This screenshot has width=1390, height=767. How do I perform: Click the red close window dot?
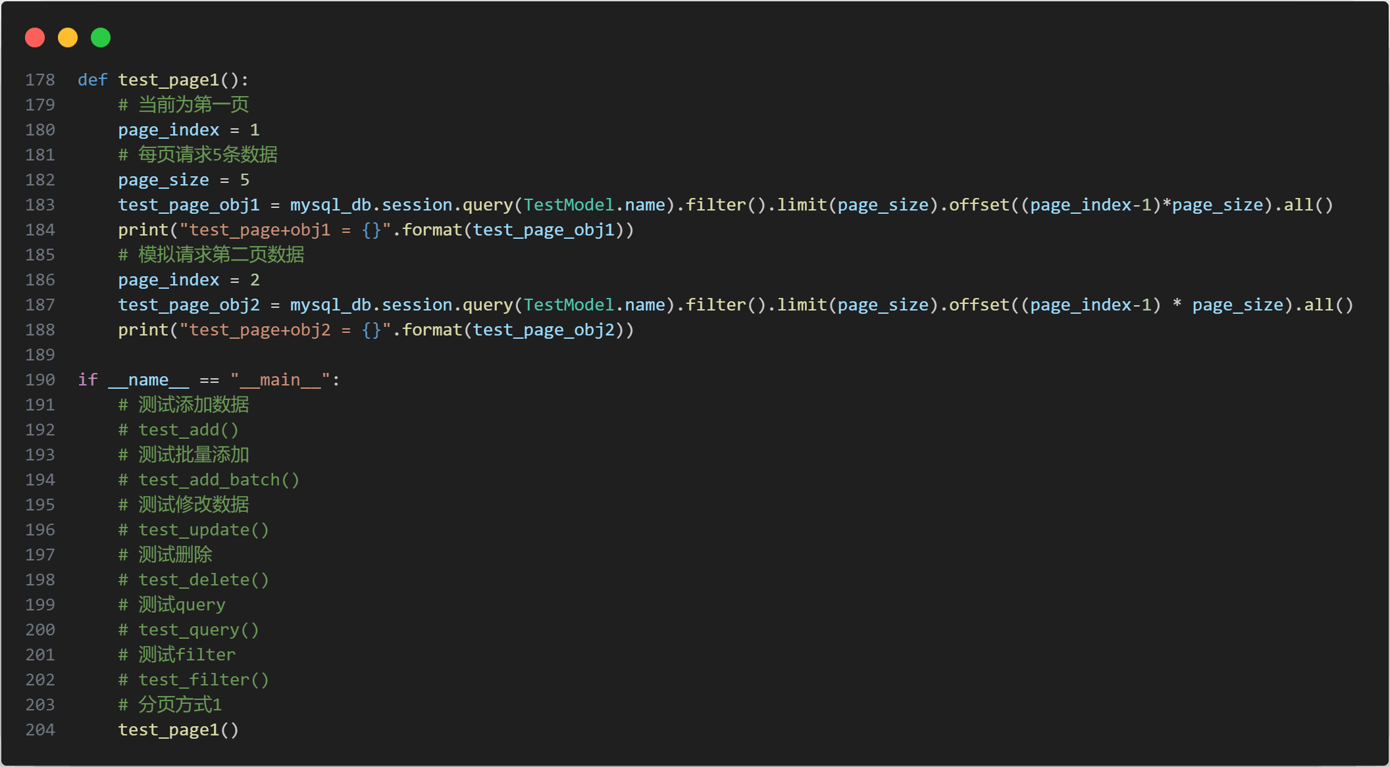(35, 37)
